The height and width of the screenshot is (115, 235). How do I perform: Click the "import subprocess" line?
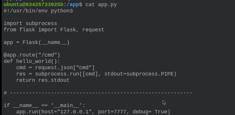[30, 23]
